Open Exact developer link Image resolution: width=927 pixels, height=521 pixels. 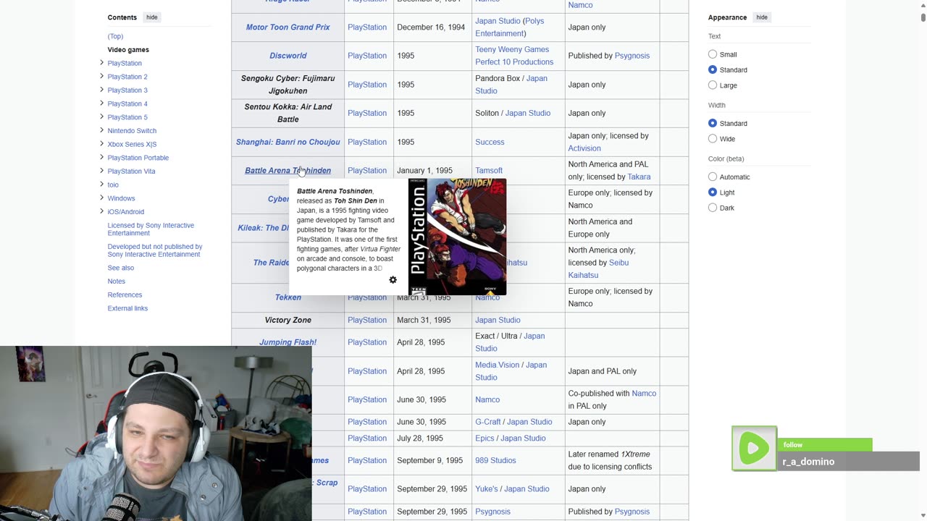[485, 336]
